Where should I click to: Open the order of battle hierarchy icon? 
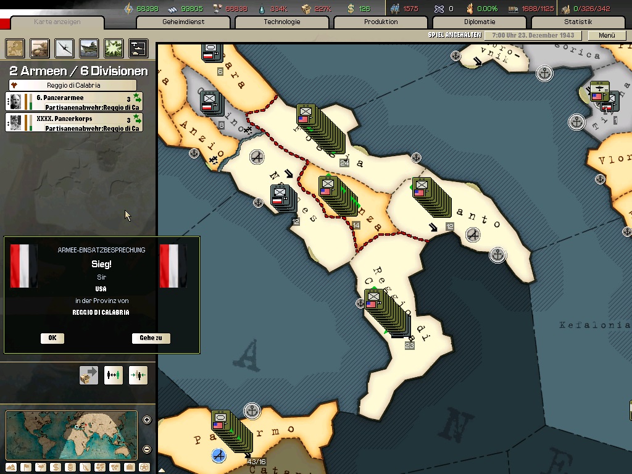(138, 48)
